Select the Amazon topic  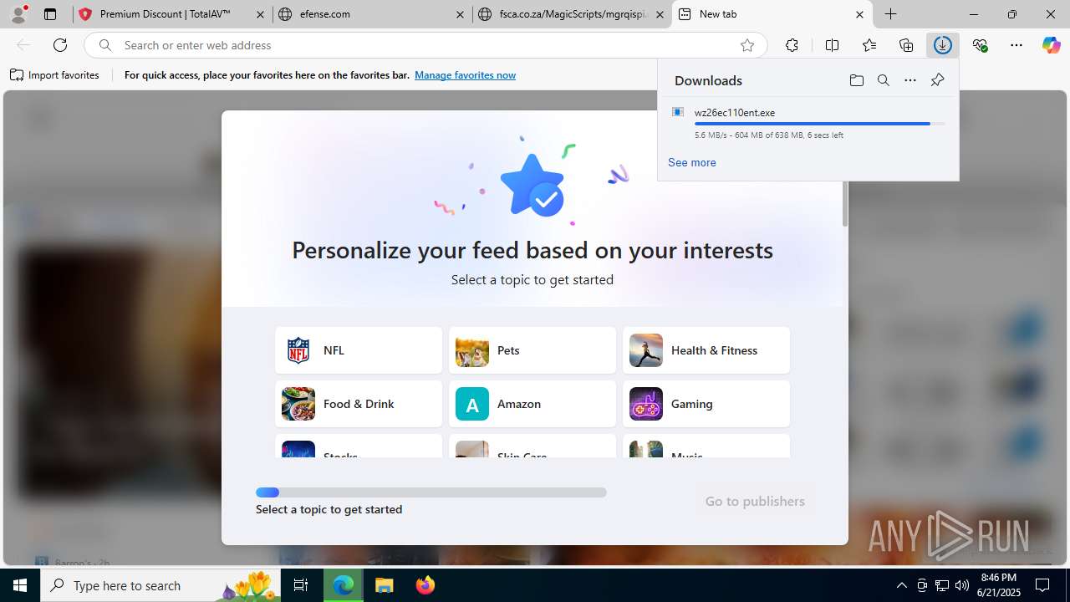point(532,404)
